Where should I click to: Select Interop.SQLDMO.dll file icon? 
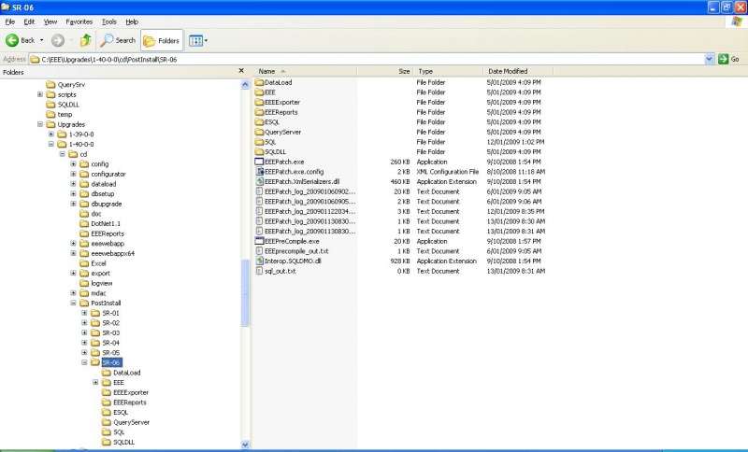pyautogui.click(x=260, y=261)
